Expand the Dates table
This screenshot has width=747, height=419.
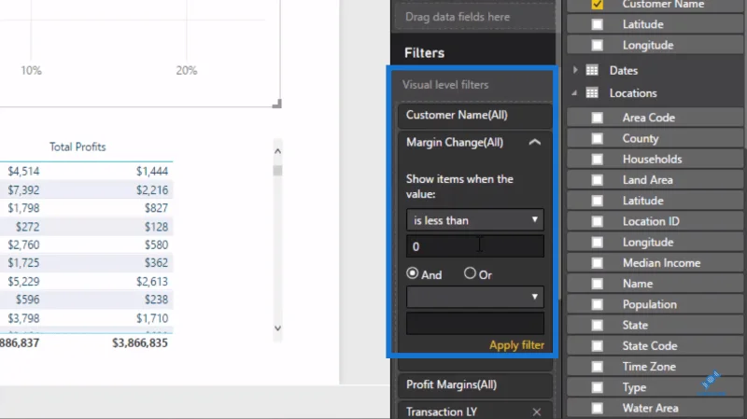point(575,70)
